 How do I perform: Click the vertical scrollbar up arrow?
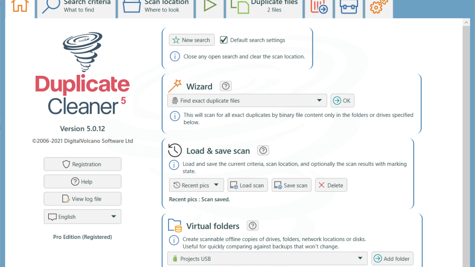click(466, 22)
